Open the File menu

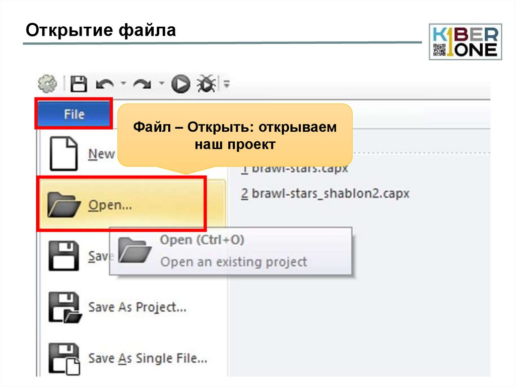pyautogui.click(x=74, y=114)
